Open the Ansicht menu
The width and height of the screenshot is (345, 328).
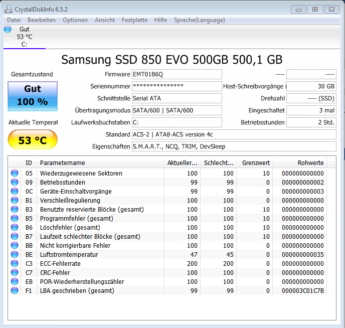105,20
